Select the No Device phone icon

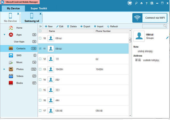coord(10,16)
